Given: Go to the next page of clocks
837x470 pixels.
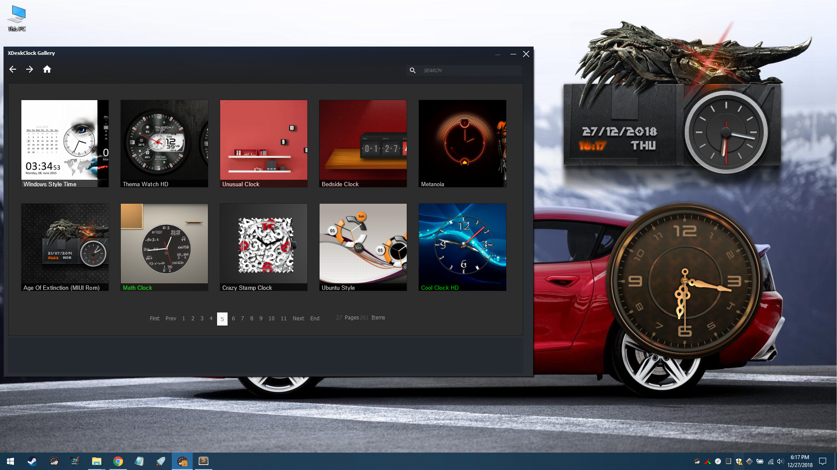Looking at the screenshot, I should click(x=298, y=318).
